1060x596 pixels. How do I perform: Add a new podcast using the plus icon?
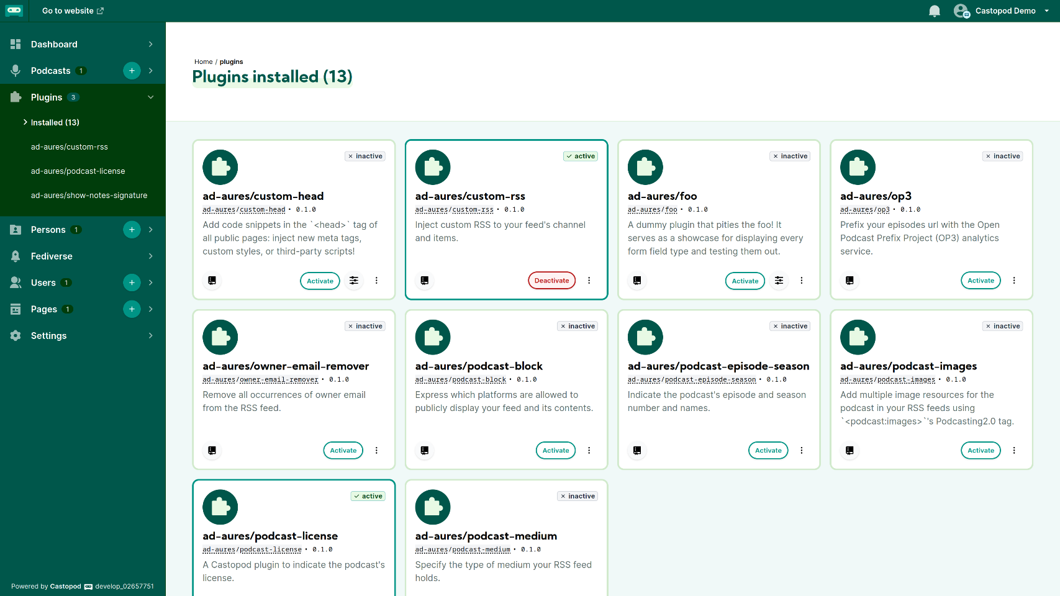pyautogui.click(x=132, y=70)
